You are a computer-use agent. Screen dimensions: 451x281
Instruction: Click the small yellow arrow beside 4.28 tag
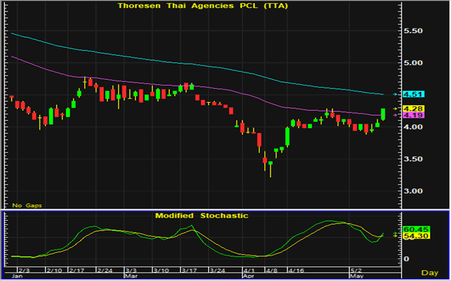pyautogui.click(x=395, y=109)
